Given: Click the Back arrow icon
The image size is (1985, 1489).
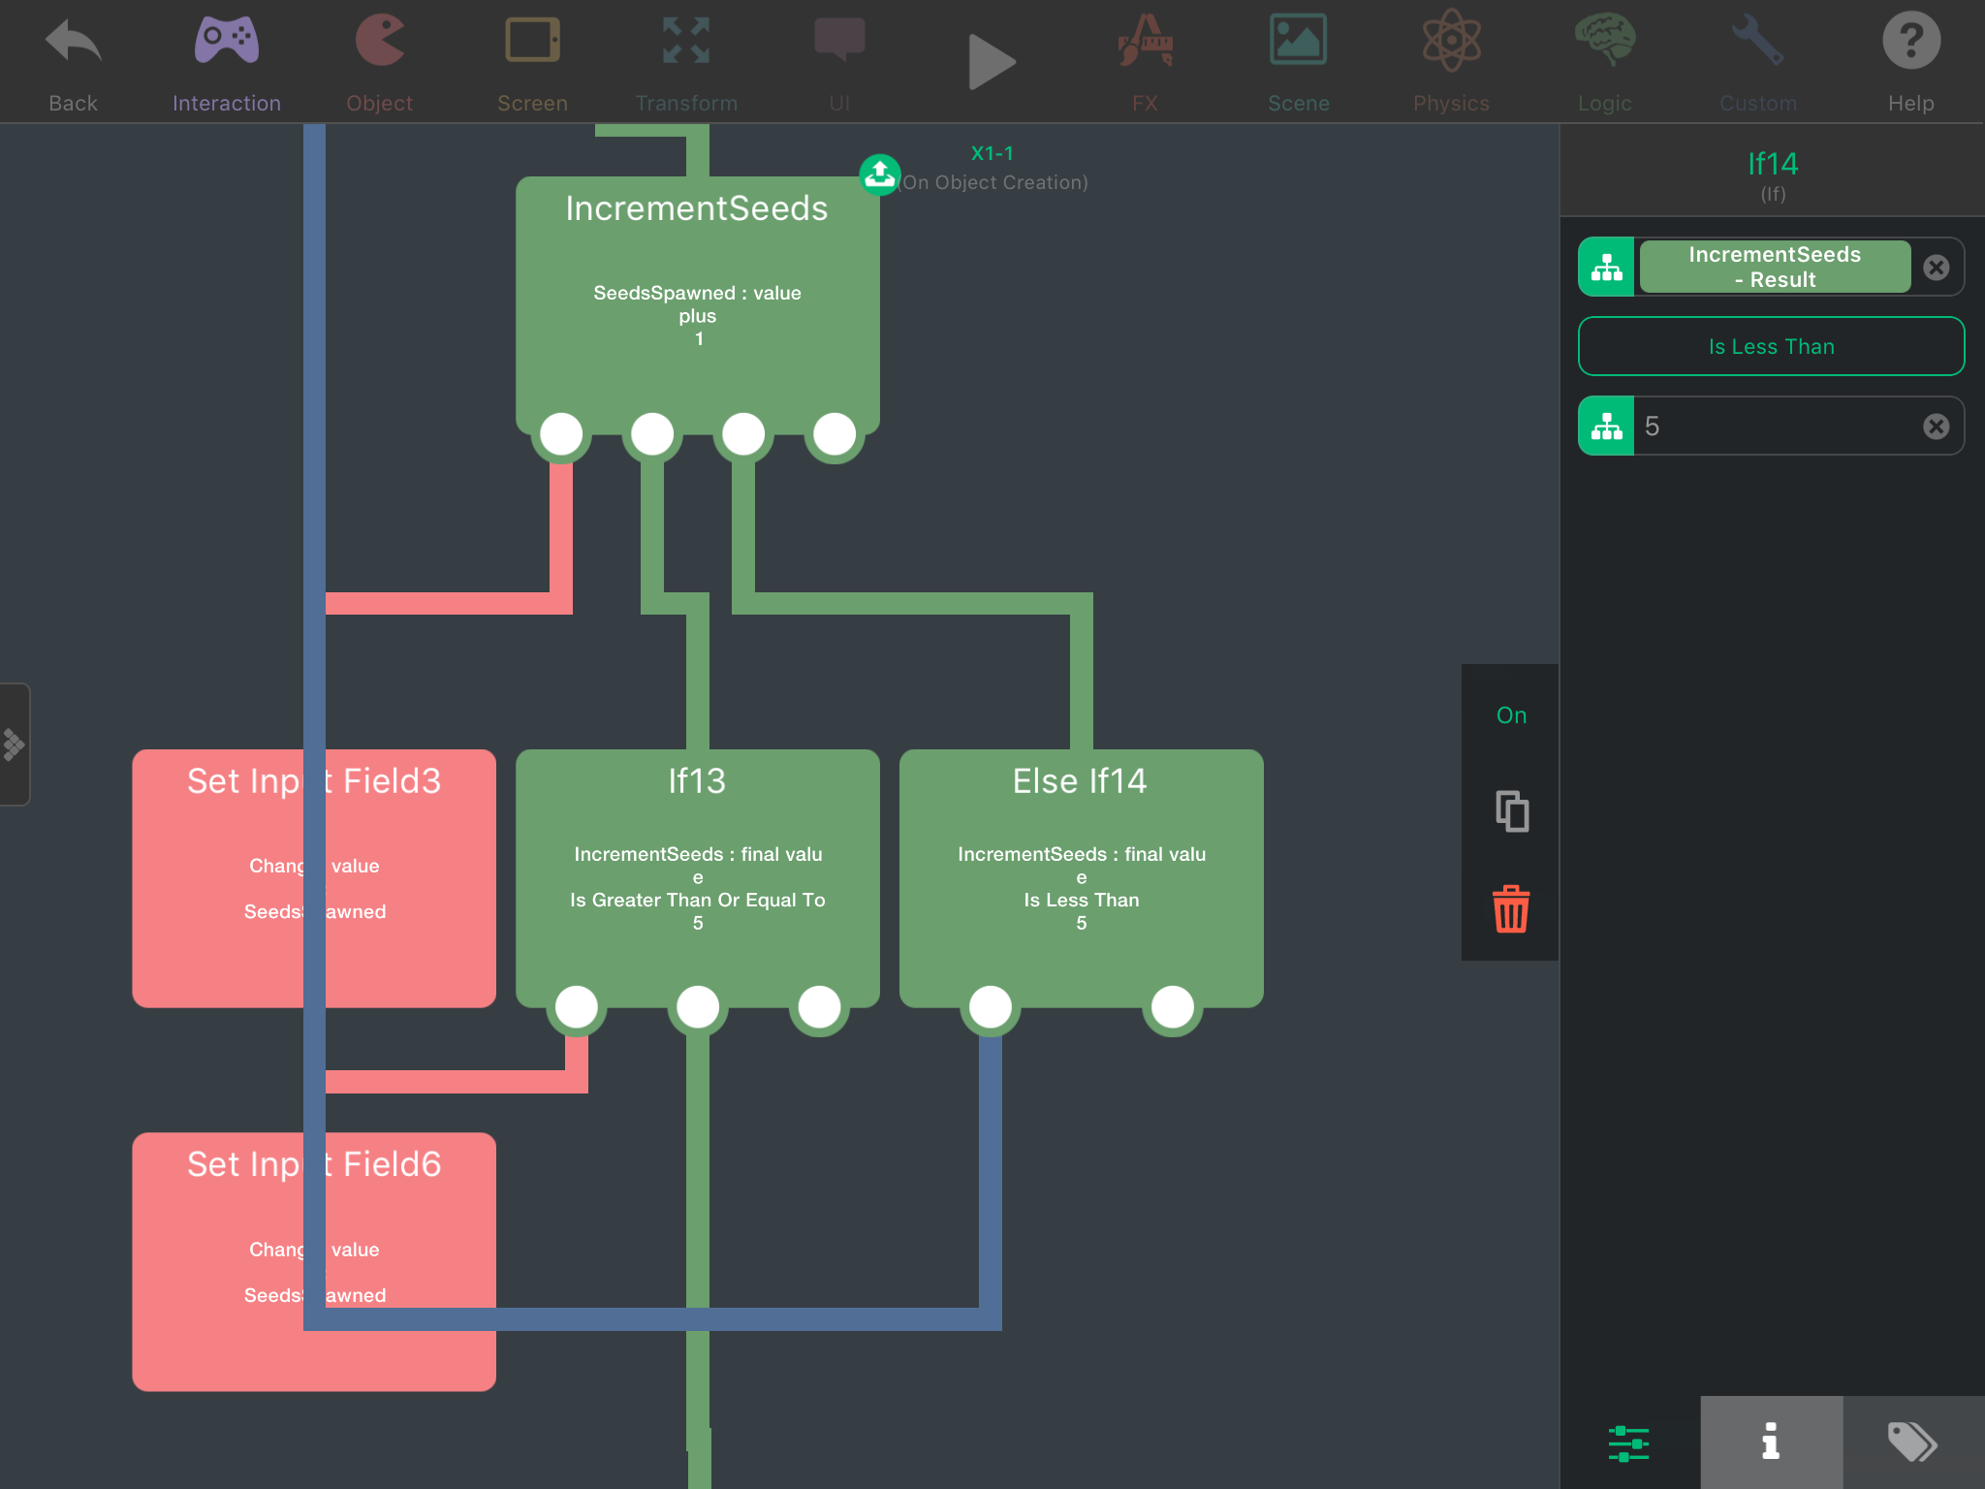Looking at the screenshot, I should click(x=73, y=44).
